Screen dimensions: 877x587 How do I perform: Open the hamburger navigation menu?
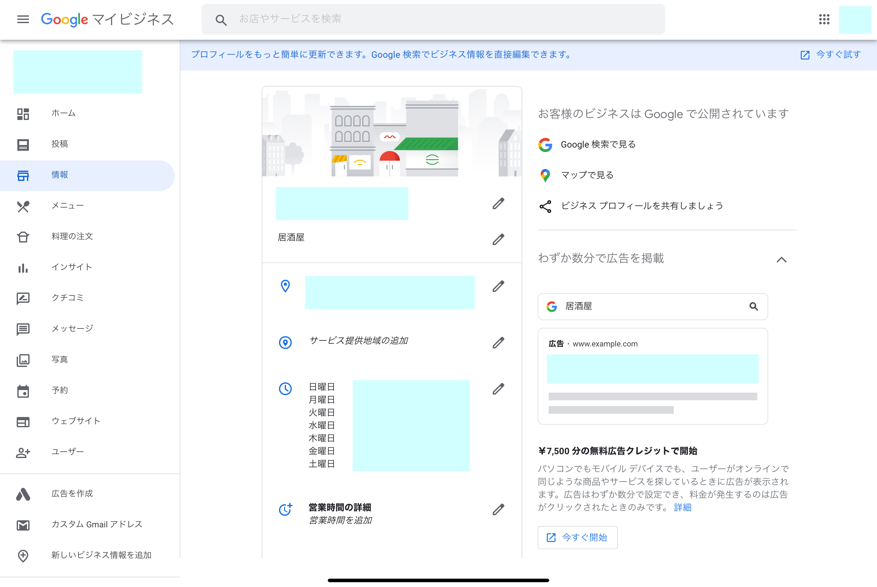tap(23, 20)
